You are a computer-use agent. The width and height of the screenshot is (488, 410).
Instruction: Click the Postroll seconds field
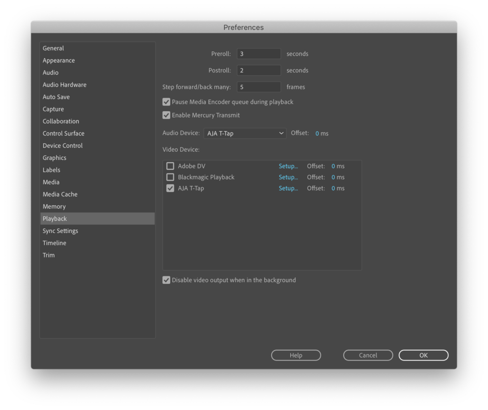click(x=259, y=70)
